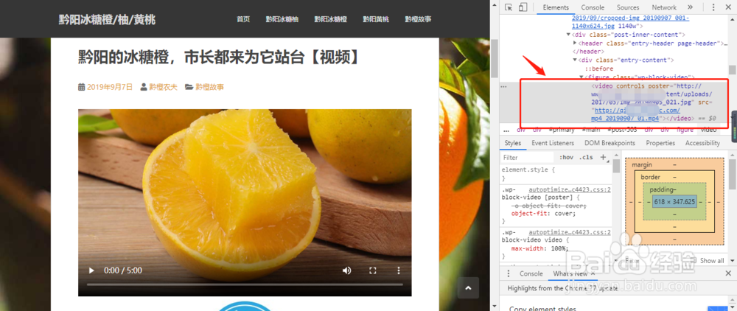Expand the header entry-header node
Viewport: 737px width, 311px height.
[x=574, y=43]
